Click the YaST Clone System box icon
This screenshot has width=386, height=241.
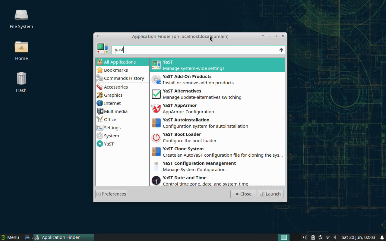click(x=156, y=152)
